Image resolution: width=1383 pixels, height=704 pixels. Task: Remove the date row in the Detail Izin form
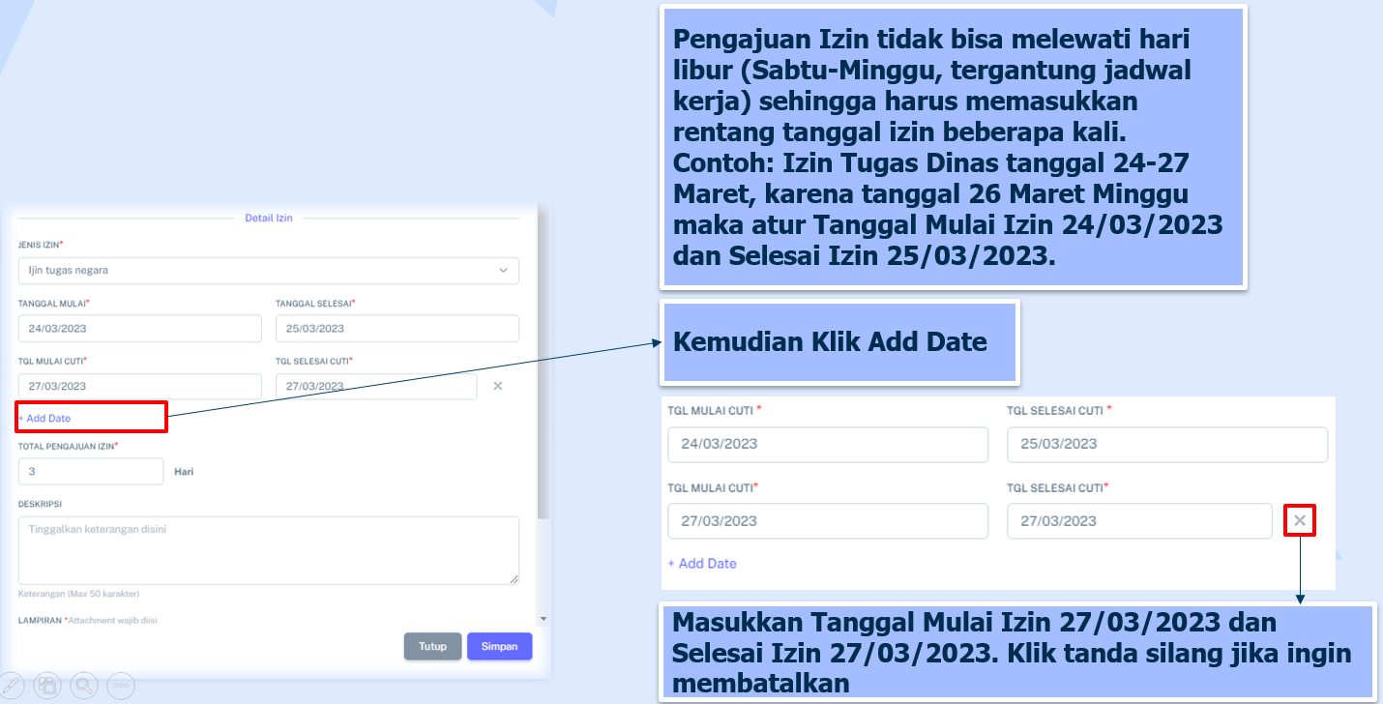tap(497, 386)
